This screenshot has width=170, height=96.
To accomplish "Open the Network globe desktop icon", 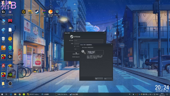I will [3, 30].
